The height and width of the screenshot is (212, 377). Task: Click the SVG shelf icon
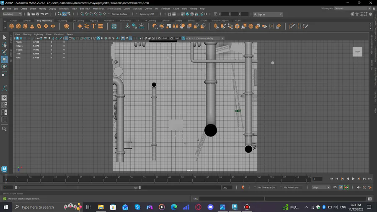101,26
